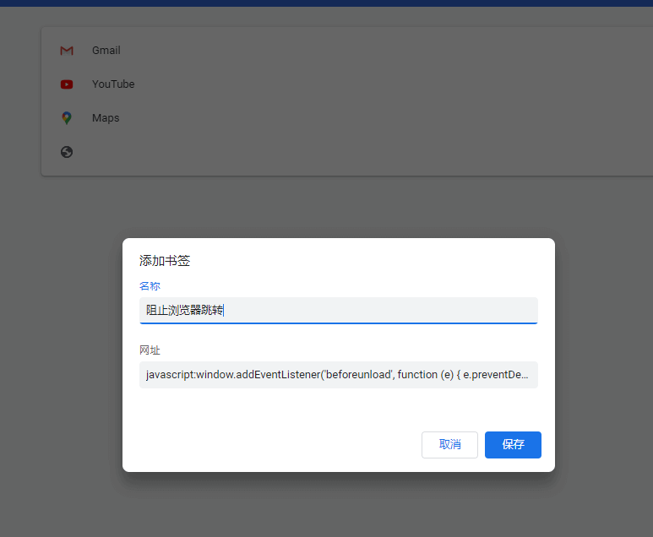Click the Gmail envelope icon

click(x=67, y=51)
